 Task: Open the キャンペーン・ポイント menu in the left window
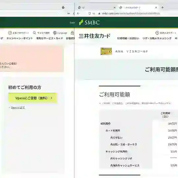[x=20, y=38]
